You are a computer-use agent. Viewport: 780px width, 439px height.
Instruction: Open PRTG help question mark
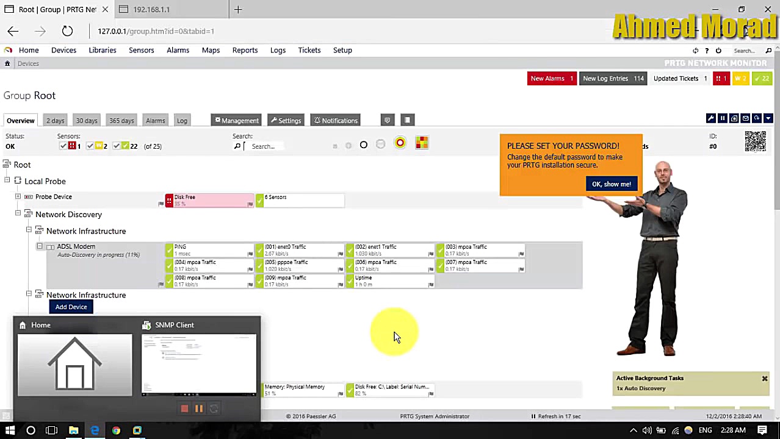tap(707, 51)
